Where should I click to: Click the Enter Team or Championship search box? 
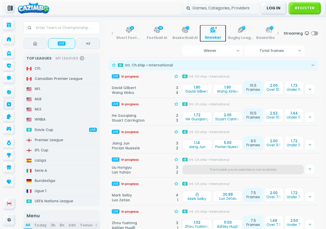pos(62,28)
